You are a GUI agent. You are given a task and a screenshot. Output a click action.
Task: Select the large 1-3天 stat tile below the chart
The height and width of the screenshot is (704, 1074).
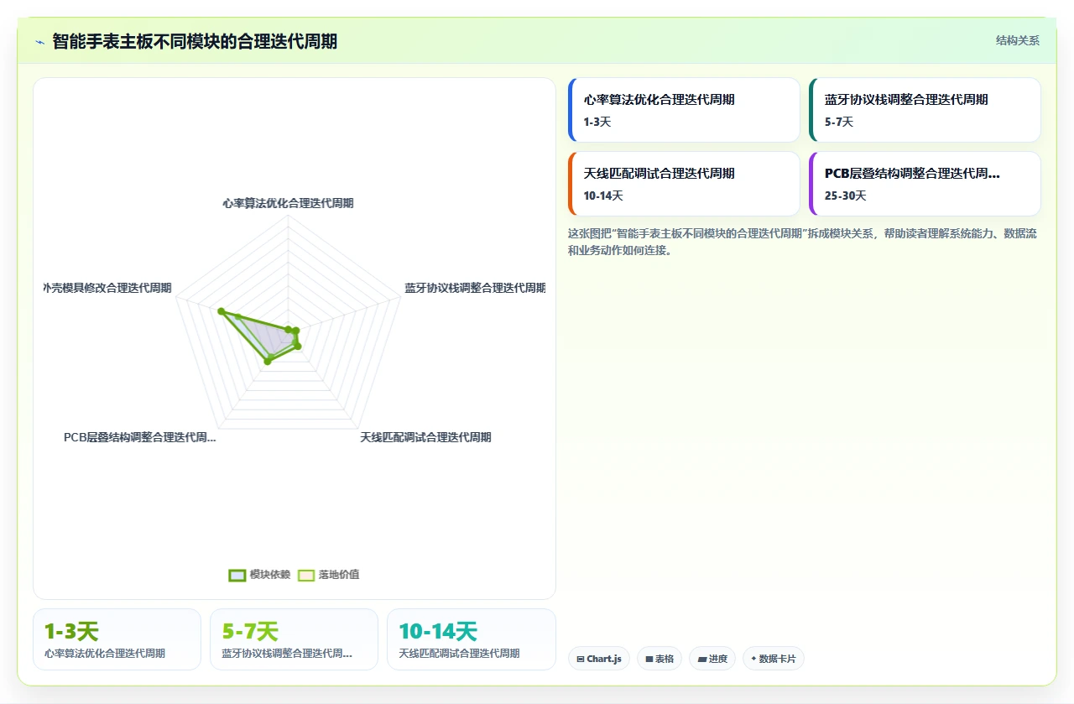pos(117,639)
